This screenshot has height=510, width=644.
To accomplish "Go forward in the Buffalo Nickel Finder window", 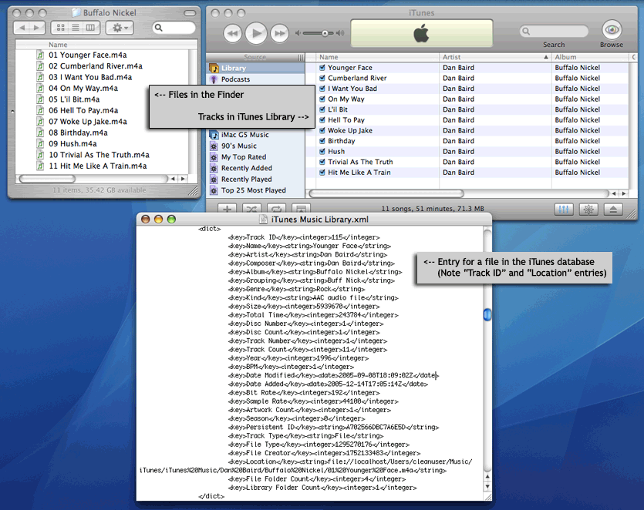I will [37, 28].
